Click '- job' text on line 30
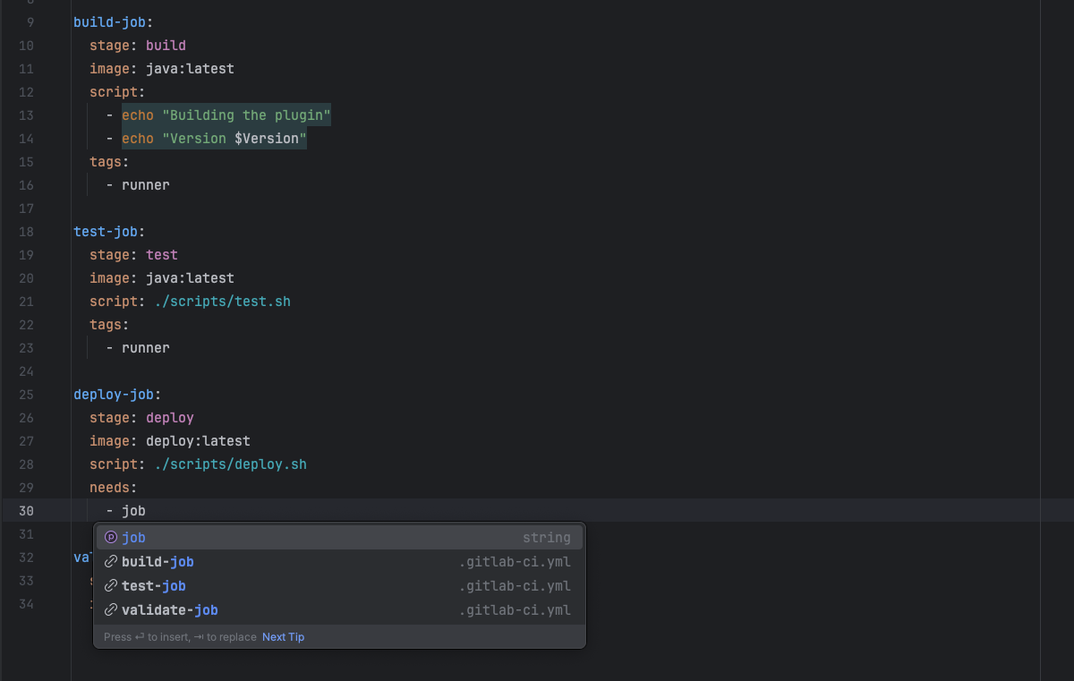The width and height of the screenshot is (1074, 681). coord(125,511)
